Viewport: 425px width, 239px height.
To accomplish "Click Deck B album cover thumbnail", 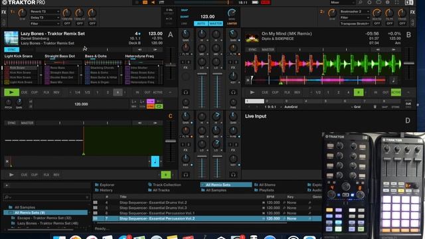I will [x=252, y=39].
